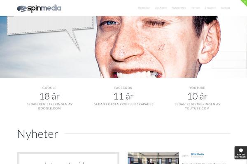Screen dimensions: 247x164
Task: Click the Nyheter section heading
Action: pyautogui.click(x=37, y=134)
